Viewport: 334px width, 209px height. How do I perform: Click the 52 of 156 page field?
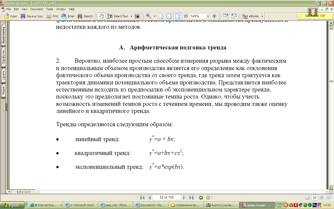coord(167,198)
